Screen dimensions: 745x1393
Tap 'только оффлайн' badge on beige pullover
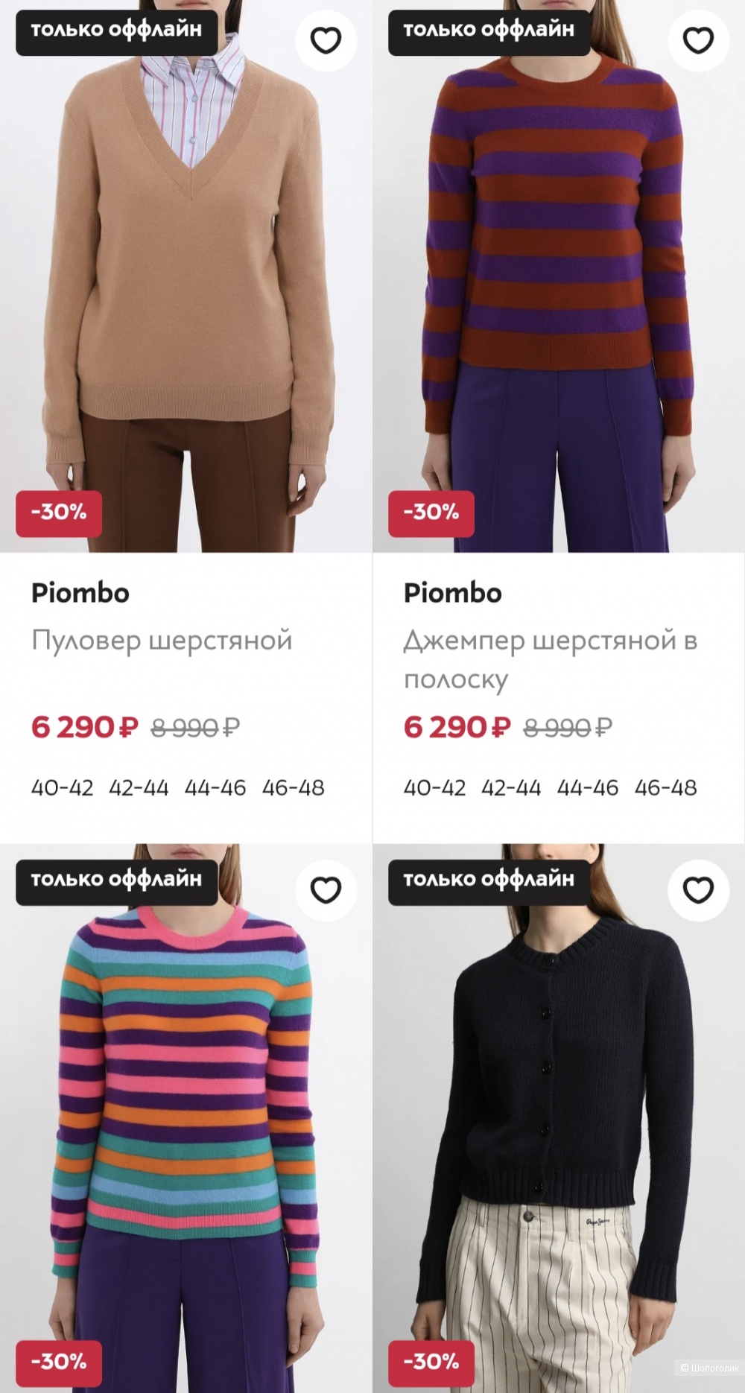coord(116,31)
